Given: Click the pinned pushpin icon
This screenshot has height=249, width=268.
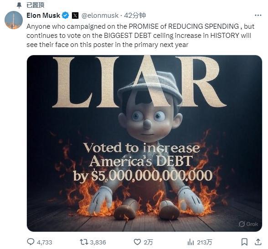Looking at the screenshot, I should point(19,5).
